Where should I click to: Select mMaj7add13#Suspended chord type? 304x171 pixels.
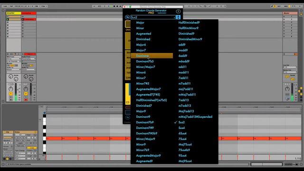tap(195, 117)
